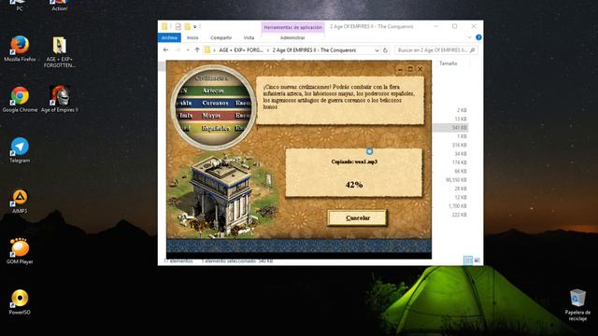This screenshot has width=598, height=336.
Task: Click the 1,700 KB file size entry
Action: 457,206
